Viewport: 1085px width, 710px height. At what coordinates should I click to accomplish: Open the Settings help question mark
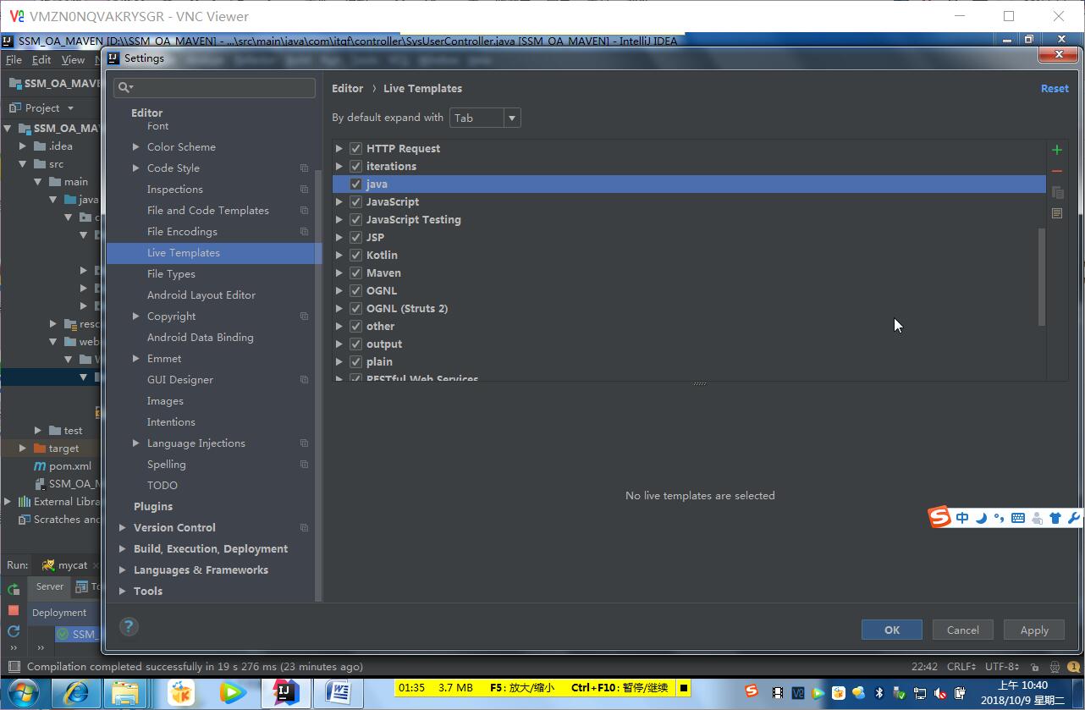point(129,627)
